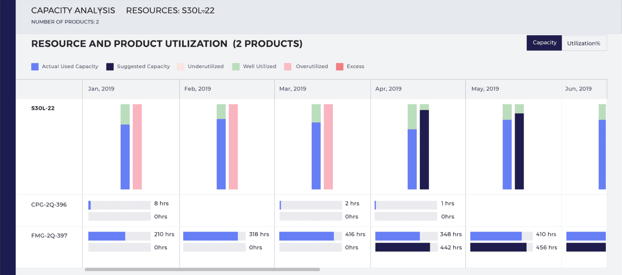Click the Capacity Analysis heading
622x275 pixels.
[73, 11]
